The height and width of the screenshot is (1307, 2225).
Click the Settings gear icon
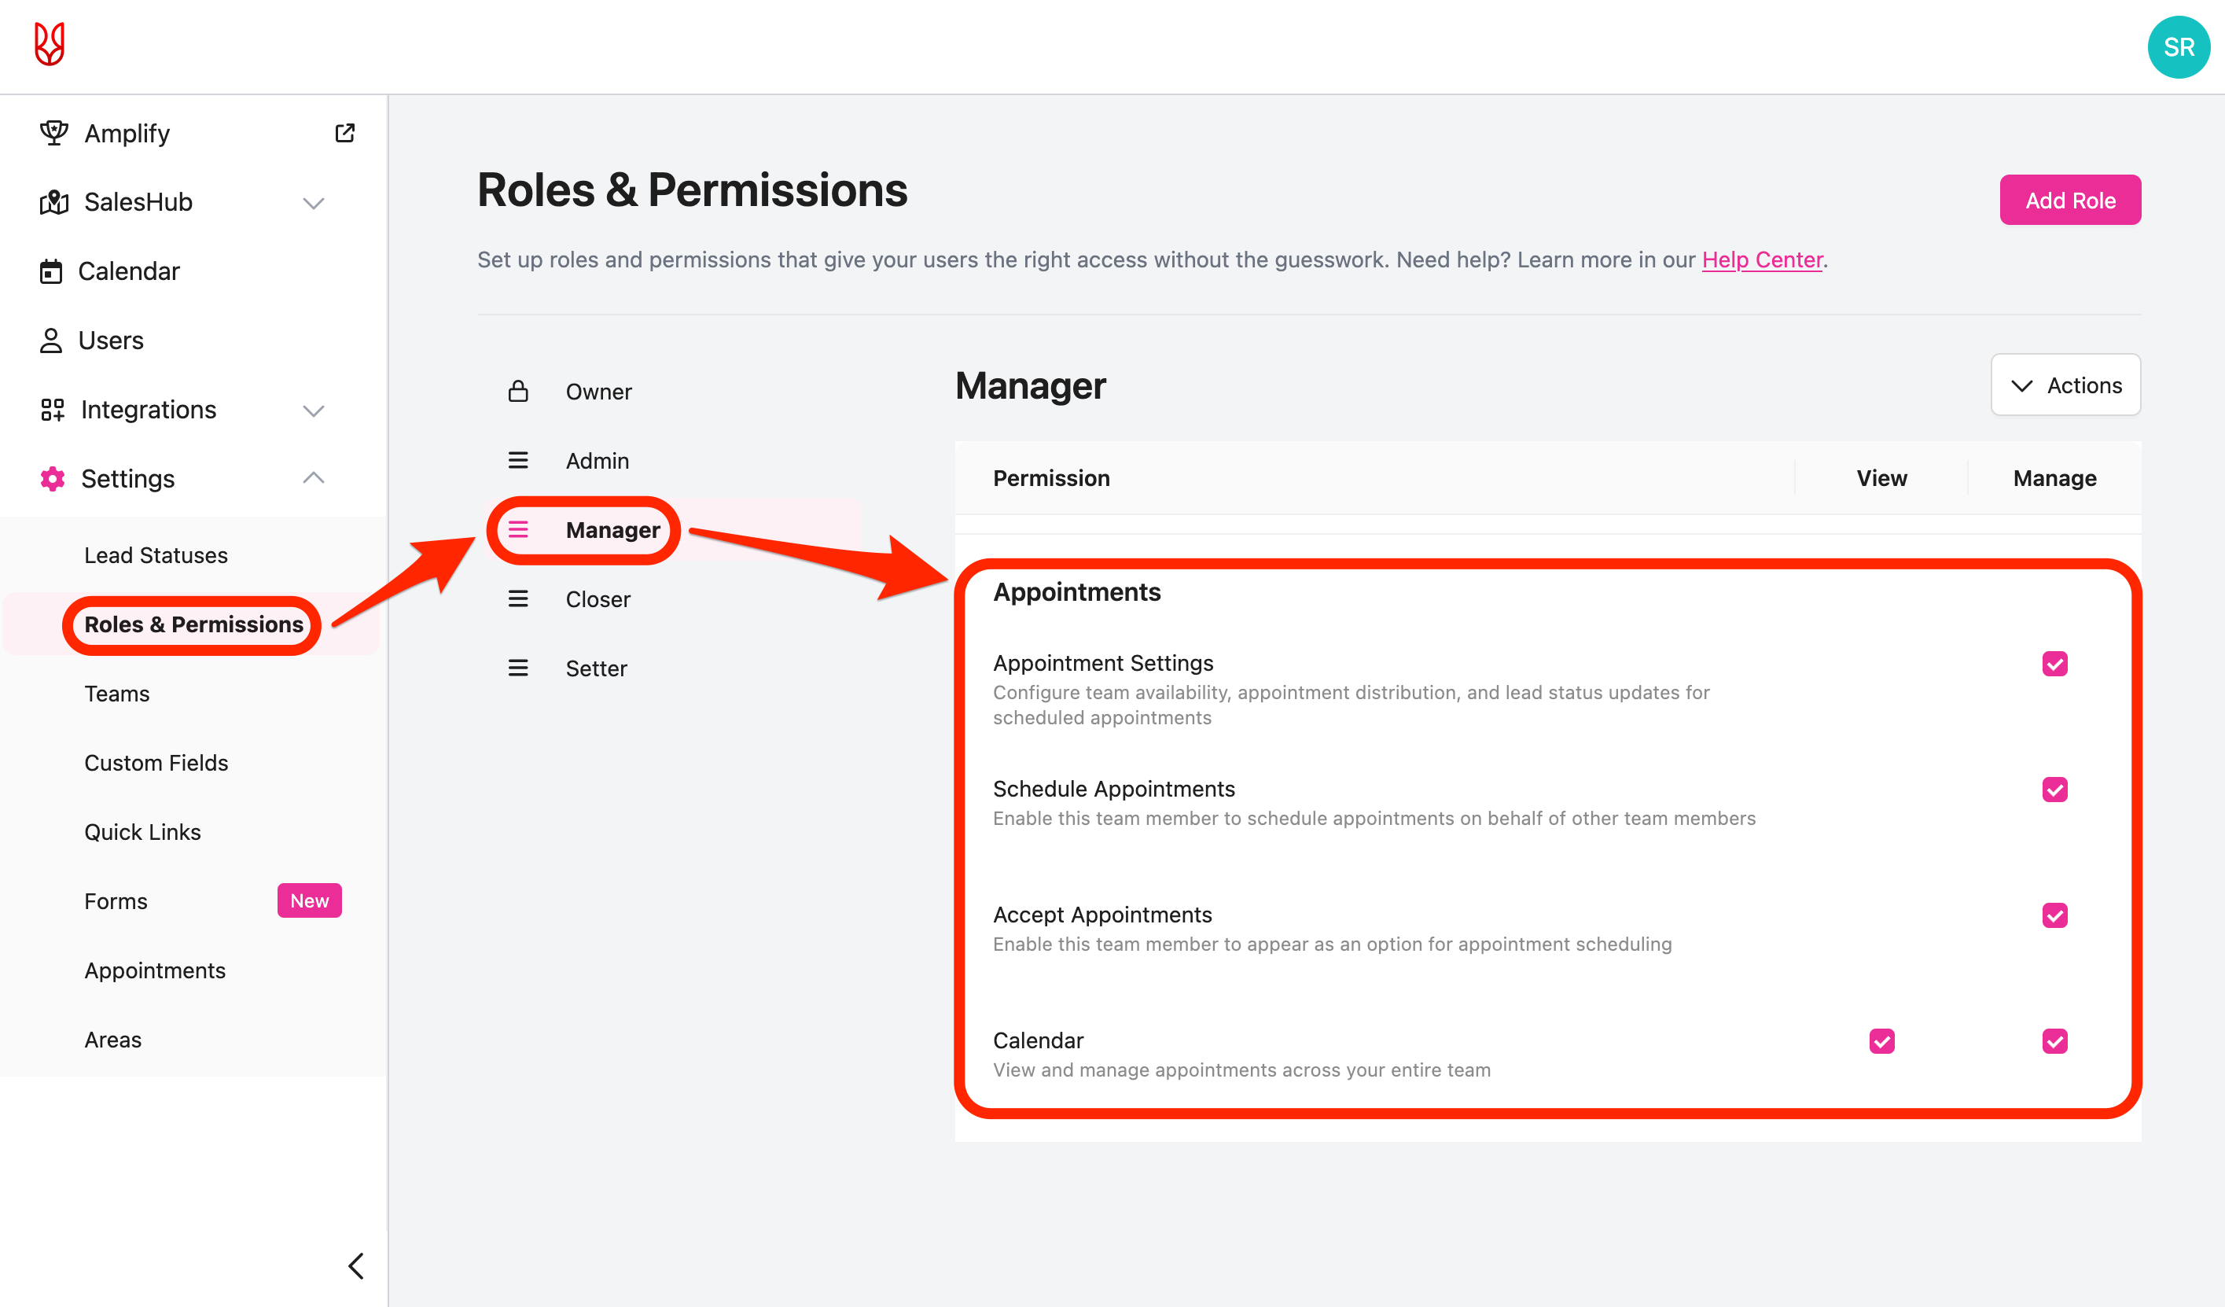[x=52, y=479]
